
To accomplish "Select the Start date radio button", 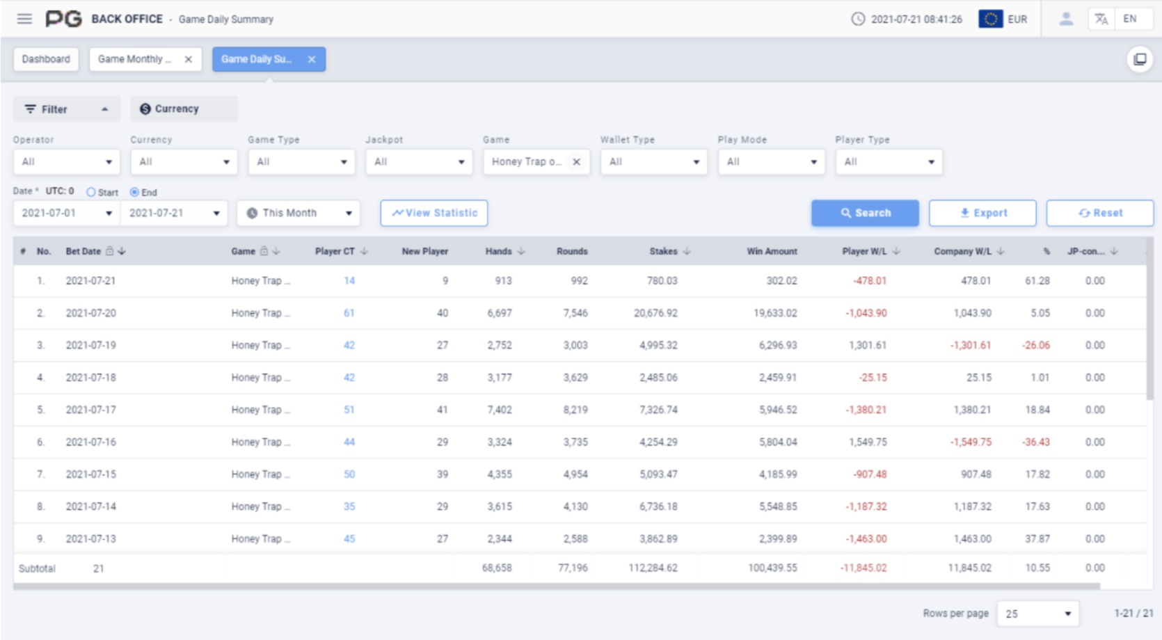I will click(x=91, y=192).
